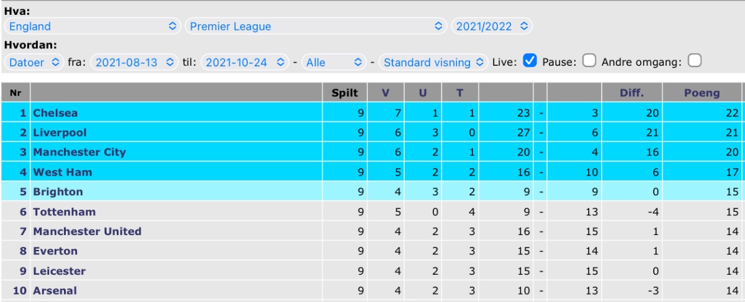Image resolution: width=745 pixels, height=302 pixels.
Task: Open the Liverpool team link
Action: [x=60, y=133]
